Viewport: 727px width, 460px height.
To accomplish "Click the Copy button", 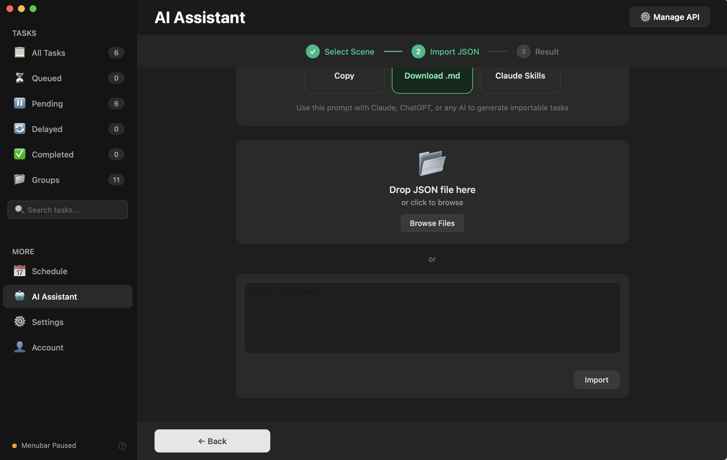I will (344, 76).
